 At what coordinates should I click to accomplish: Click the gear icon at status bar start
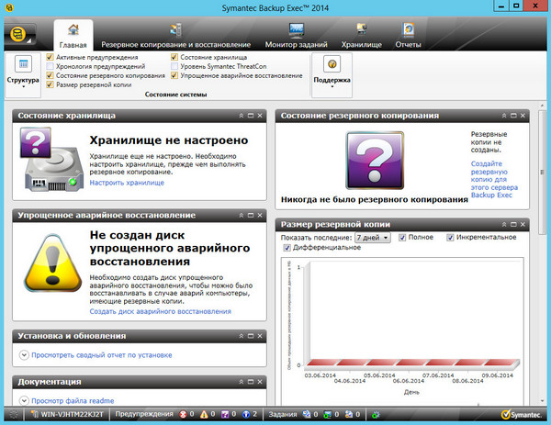[14, 415]
